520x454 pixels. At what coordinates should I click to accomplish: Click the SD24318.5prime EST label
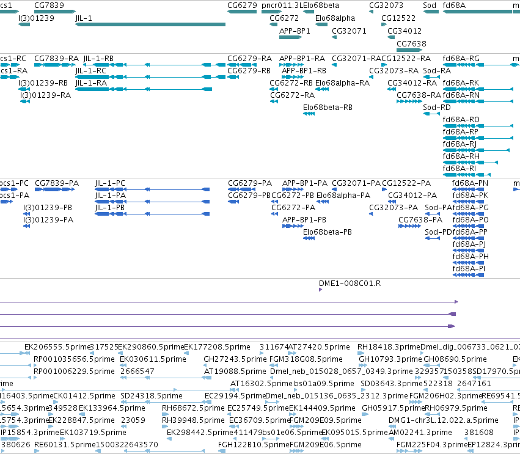click(151, 396)
